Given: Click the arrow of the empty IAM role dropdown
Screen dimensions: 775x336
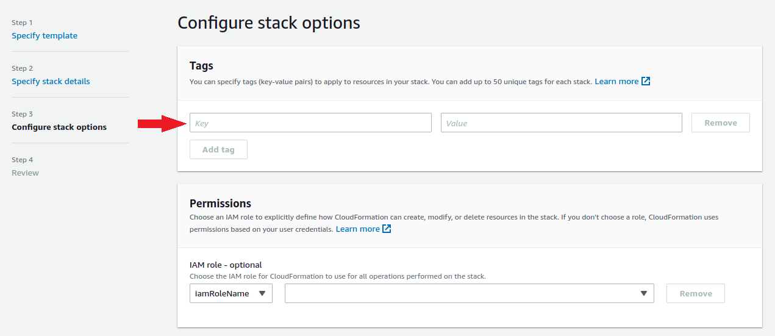Looking at the screenshot, I should tap(643, 293).
